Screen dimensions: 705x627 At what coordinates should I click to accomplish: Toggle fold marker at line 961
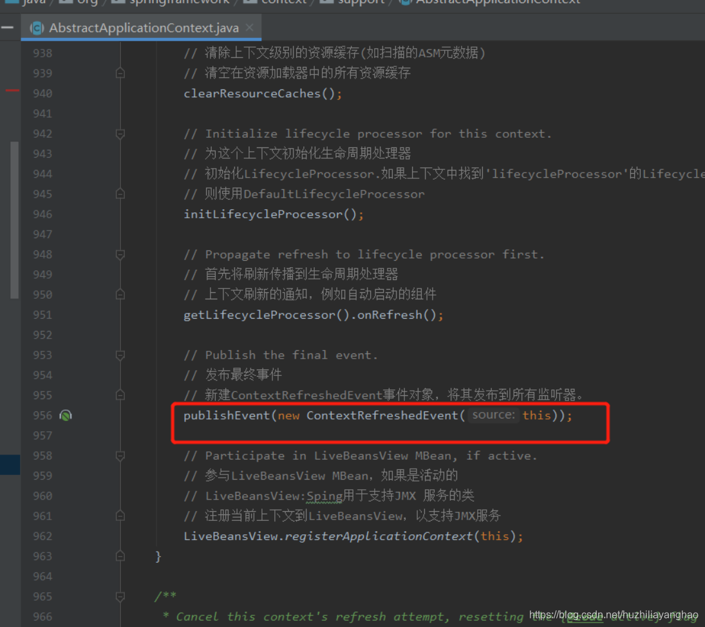(120, 516)
